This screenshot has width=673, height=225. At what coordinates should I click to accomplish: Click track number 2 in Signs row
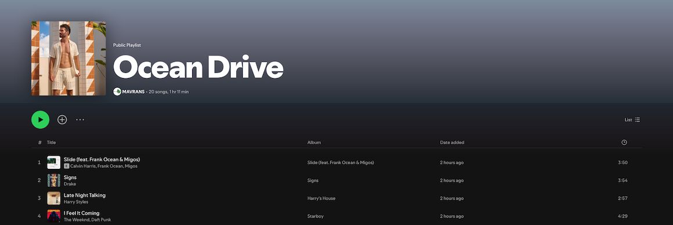(39, 180)
